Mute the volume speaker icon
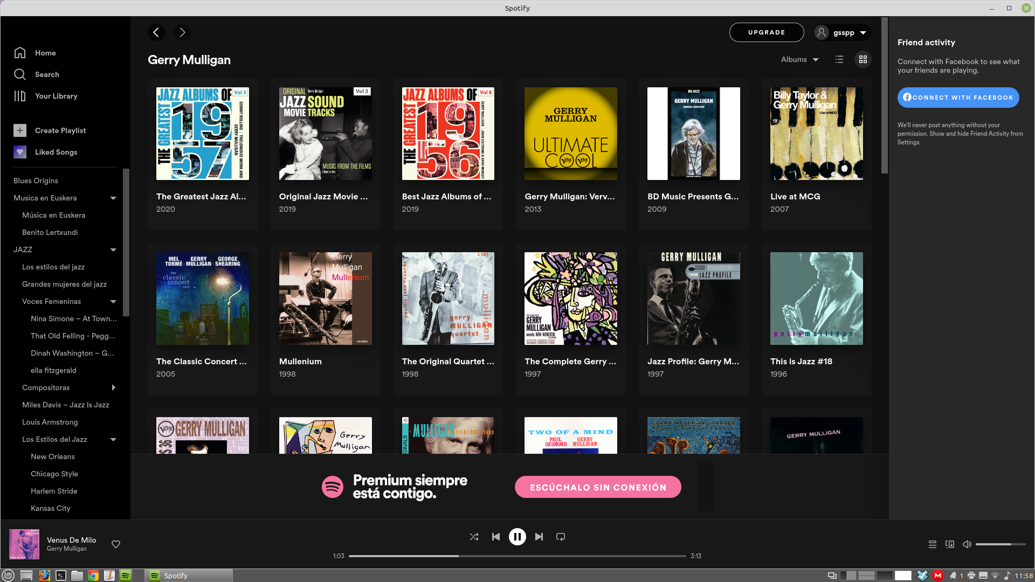 (x=967, y=544)
